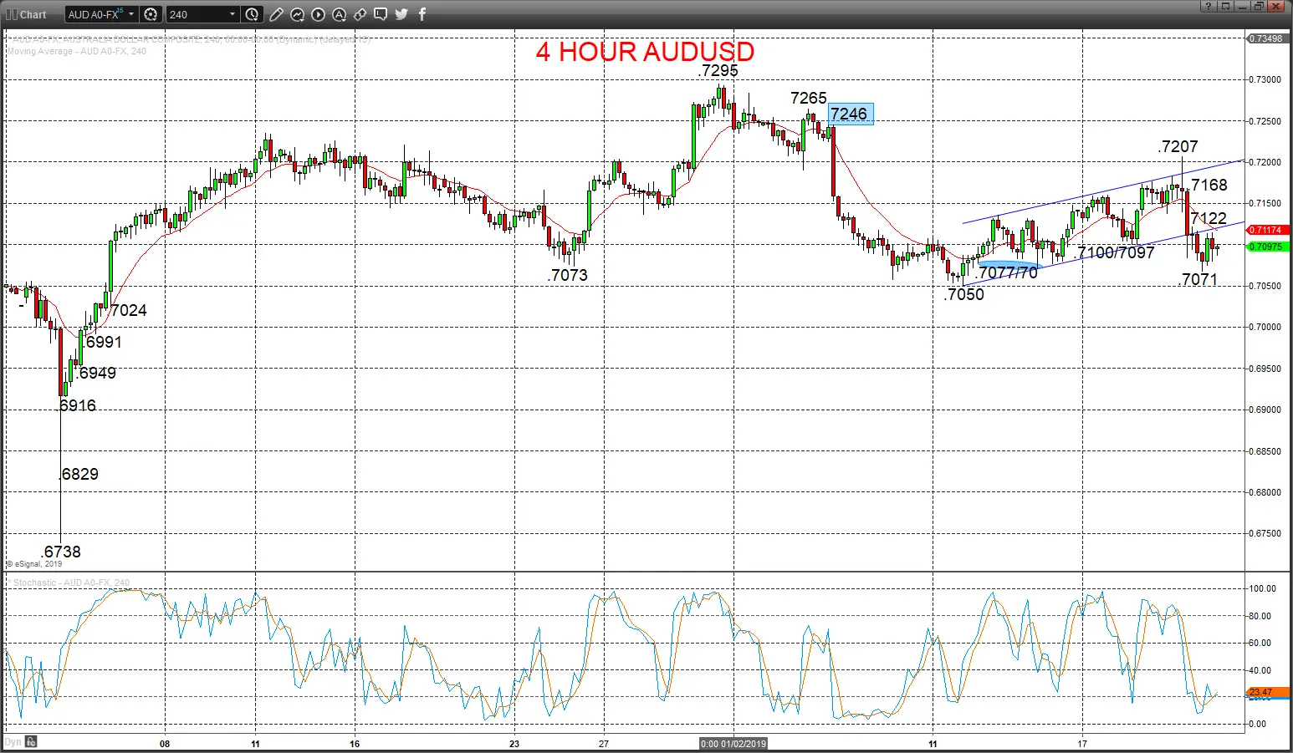Click the 0:00 01/02/2019 date cursor label
Viewport: 1293px width, 753px height.
pos(733,744)
